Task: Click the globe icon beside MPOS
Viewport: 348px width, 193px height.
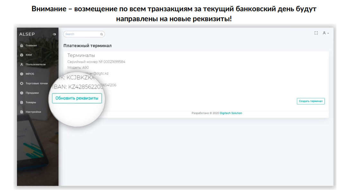Action: click(22, 74)
